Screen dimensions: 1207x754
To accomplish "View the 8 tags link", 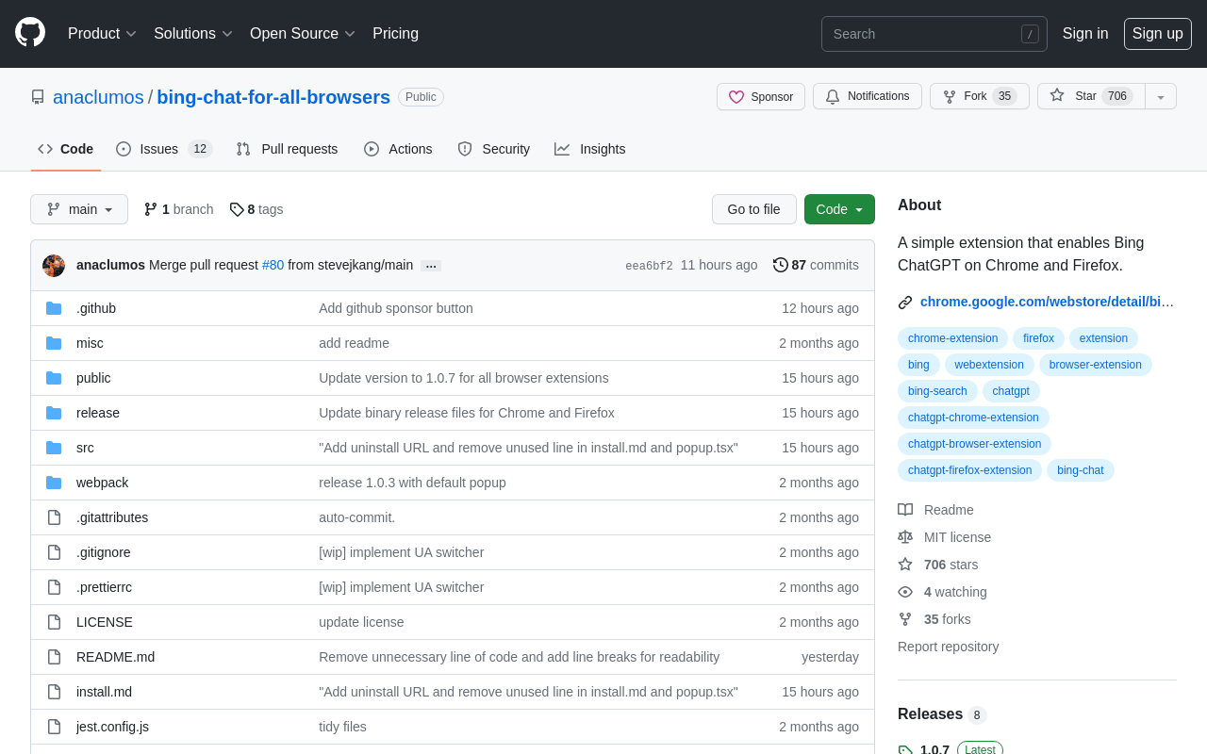I will (256, 209).
